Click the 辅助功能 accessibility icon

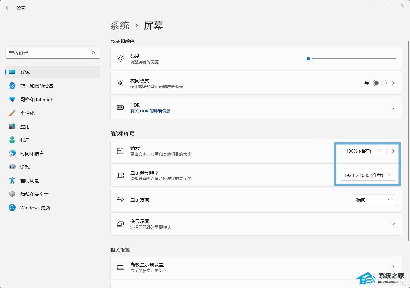(12, 181)
